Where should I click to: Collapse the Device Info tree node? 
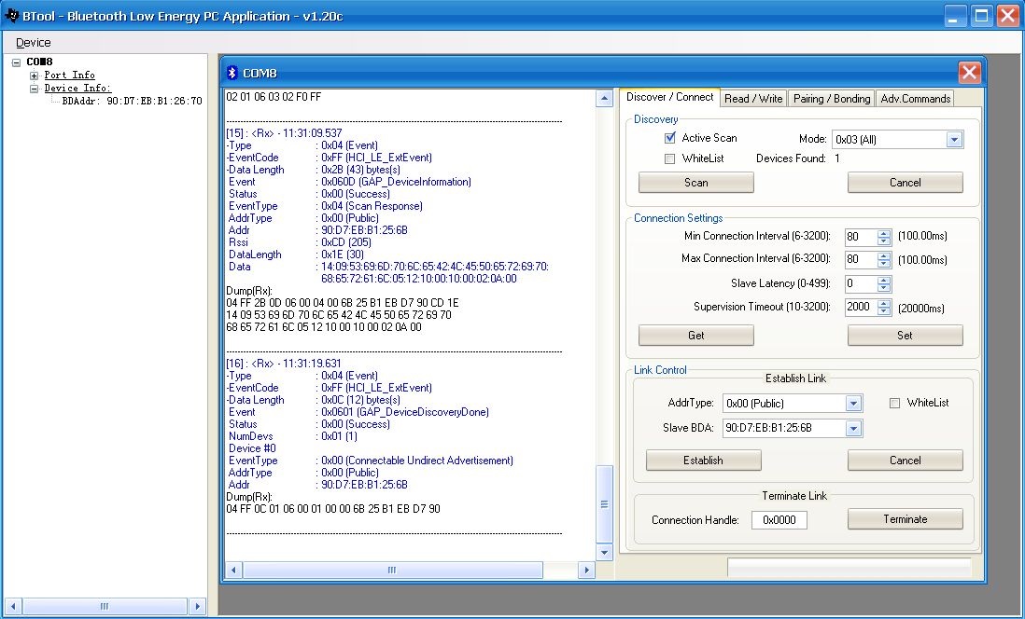[x=34, y=89]
